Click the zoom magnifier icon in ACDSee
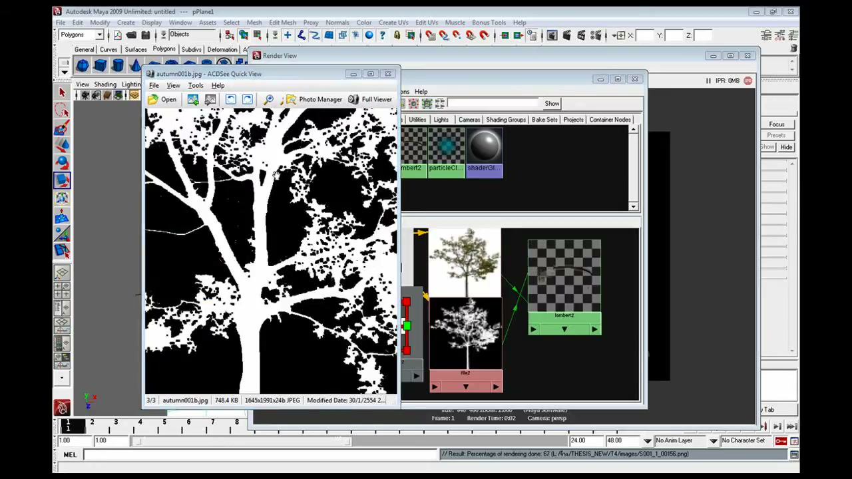The height and width of the screenshot is (479, 852). click(268, 100)
